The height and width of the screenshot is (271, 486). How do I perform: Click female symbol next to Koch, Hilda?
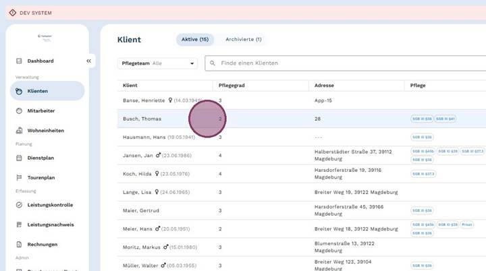(157, 173)
